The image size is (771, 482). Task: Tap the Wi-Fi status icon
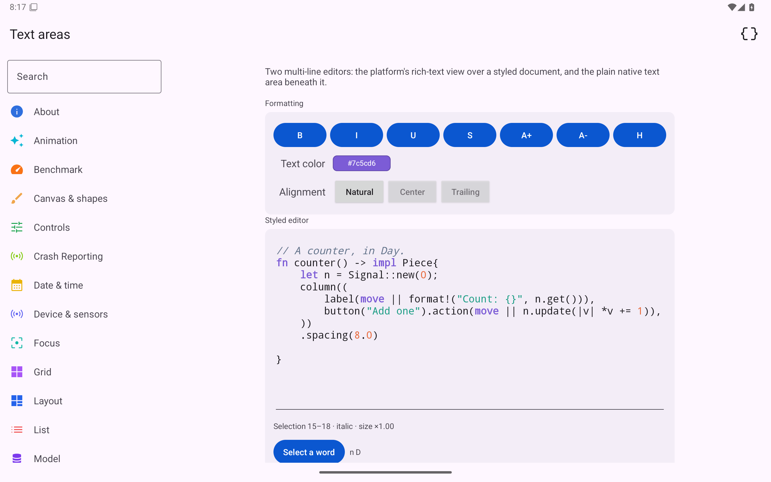[732, 7]
